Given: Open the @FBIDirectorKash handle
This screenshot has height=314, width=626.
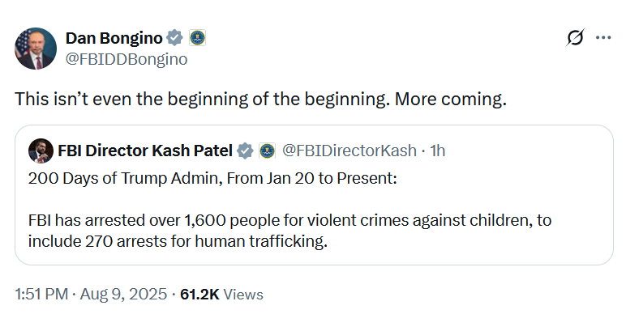Looking at the screenshot, I should [x=349, y=151].
